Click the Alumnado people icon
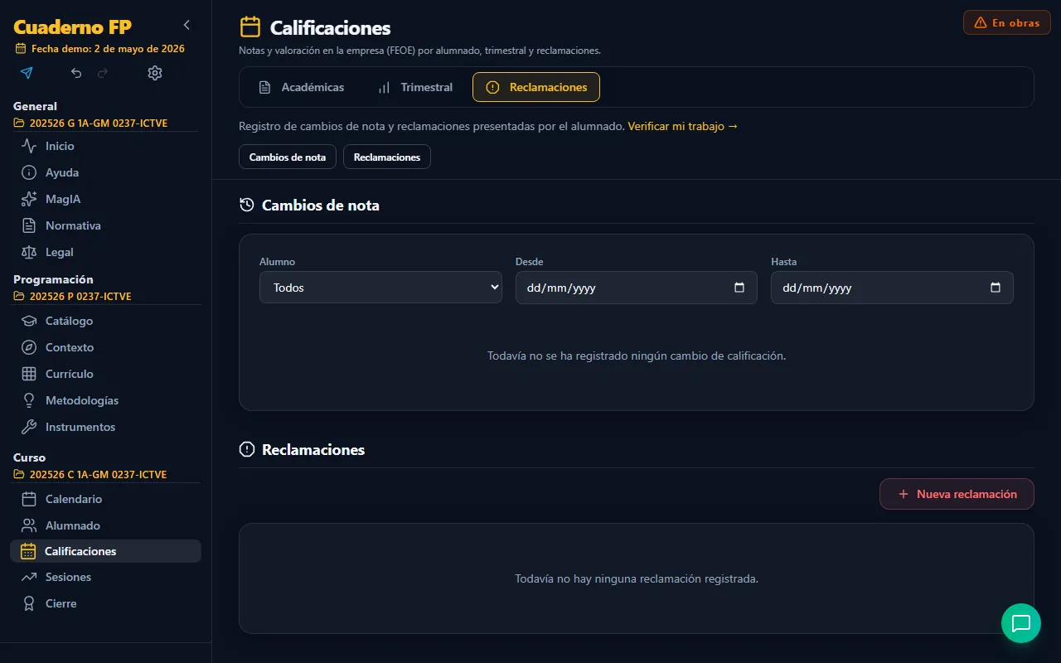 (x=29, y=525)
